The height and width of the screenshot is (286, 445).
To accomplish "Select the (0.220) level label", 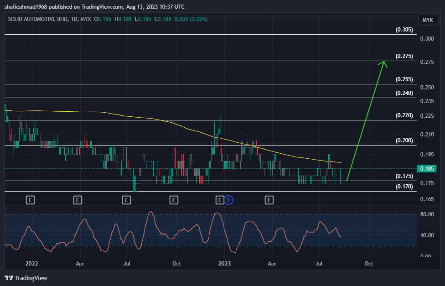I will click(x=404, y=115).
